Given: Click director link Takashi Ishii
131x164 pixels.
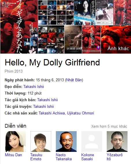Looking at the screenshot, I should pyautogui.click(x=34, y=86).
